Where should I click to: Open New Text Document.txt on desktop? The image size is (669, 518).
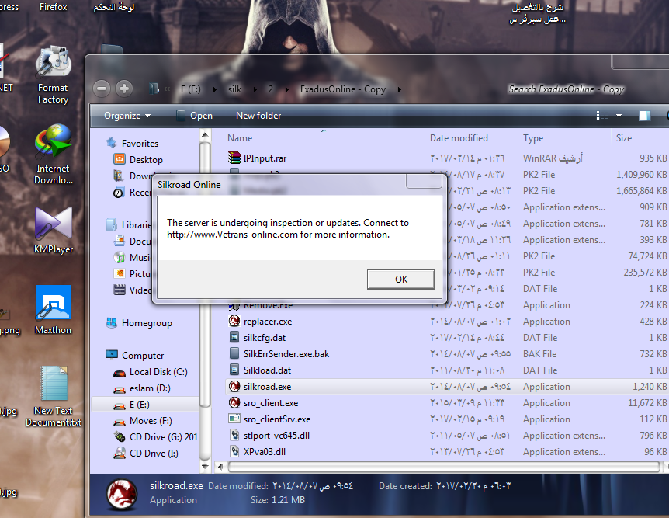pyautogui.click(x=54, y=396)
